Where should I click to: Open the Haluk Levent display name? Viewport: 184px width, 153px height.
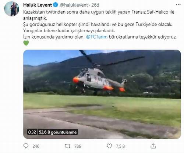(38, 5)
